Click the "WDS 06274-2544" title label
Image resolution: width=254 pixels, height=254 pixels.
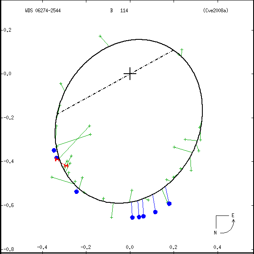pos(43,11)
